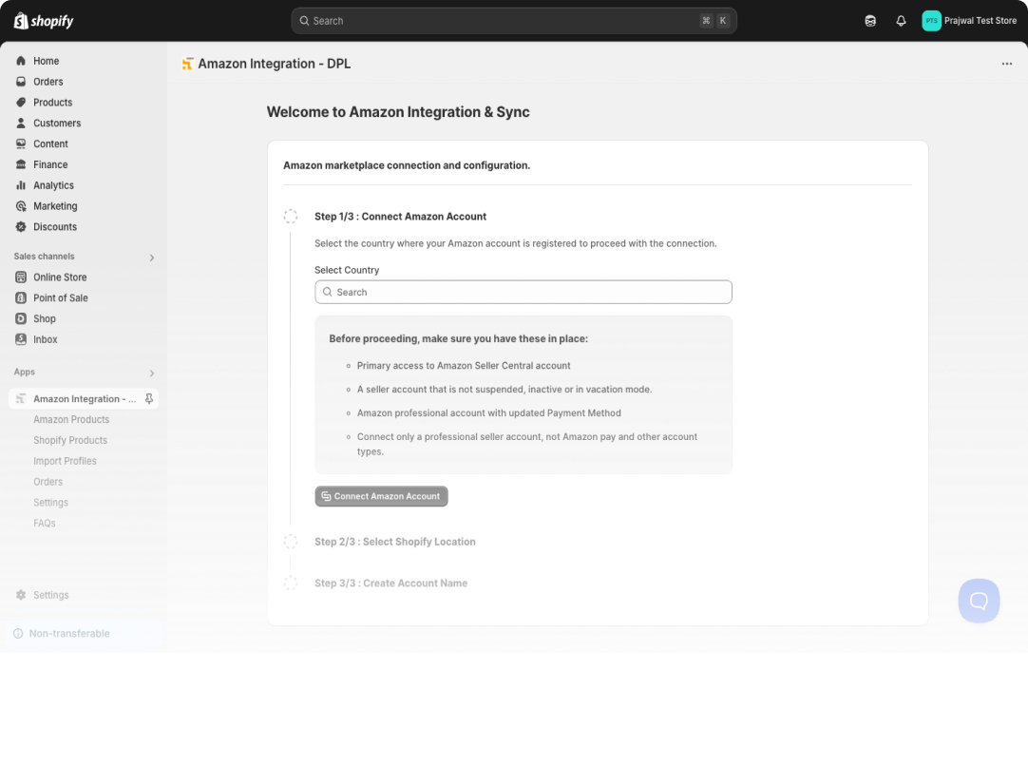Open the notifications bell
Screen dimensions: 1028x766
coord(901,20)
